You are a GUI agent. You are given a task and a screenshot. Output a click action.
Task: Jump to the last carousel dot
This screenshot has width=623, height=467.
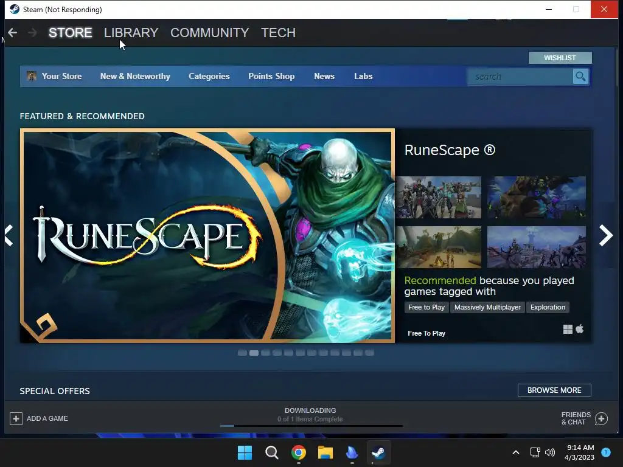point(369,353)
